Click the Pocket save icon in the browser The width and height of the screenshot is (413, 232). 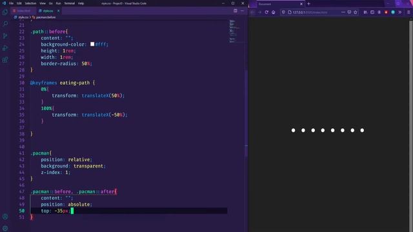349,12
